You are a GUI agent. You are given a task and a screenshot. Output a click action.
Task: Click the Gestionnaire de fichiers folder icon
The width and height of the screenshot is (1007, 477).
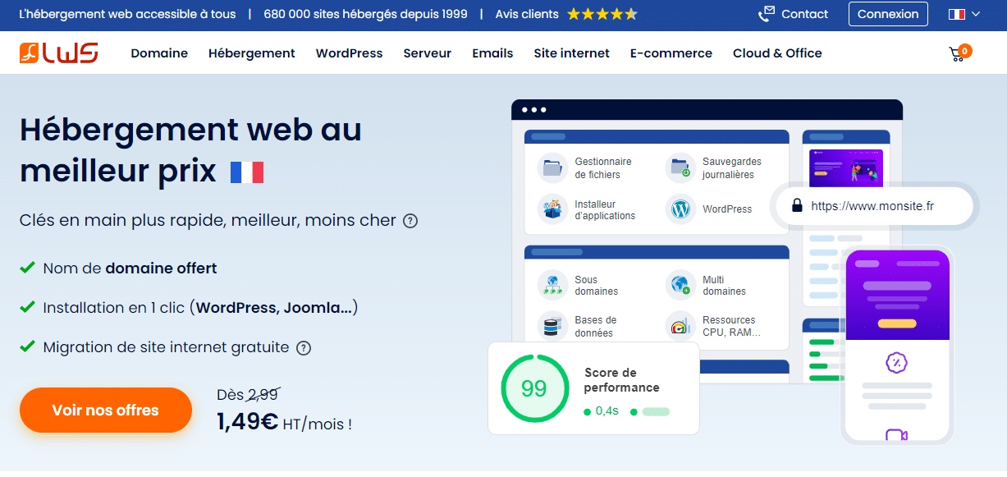[x=552, y=167]
